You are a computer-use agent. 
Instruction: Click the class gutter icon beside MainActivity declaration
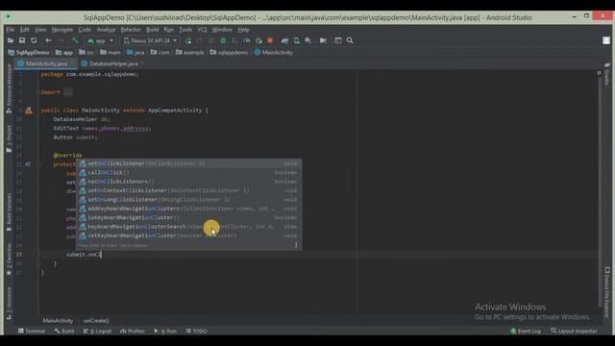click(29, 111)
